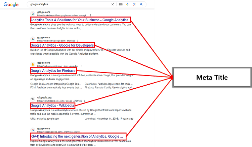Open 'Crashlytics' sitelink

point(91,84)
